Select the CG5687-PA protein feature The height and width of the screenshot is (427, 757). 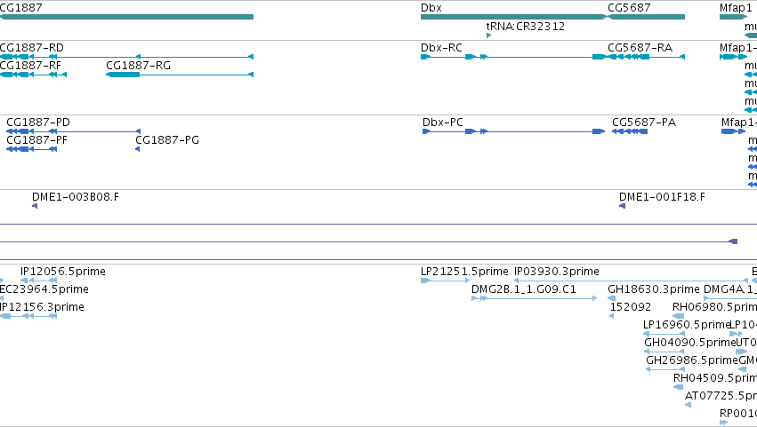630,131
